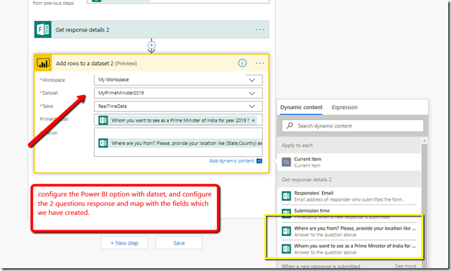Screen dimensions: 451x271
Task: Click the info icon on Add rows to a dataset 2
Action: point(242,63)
